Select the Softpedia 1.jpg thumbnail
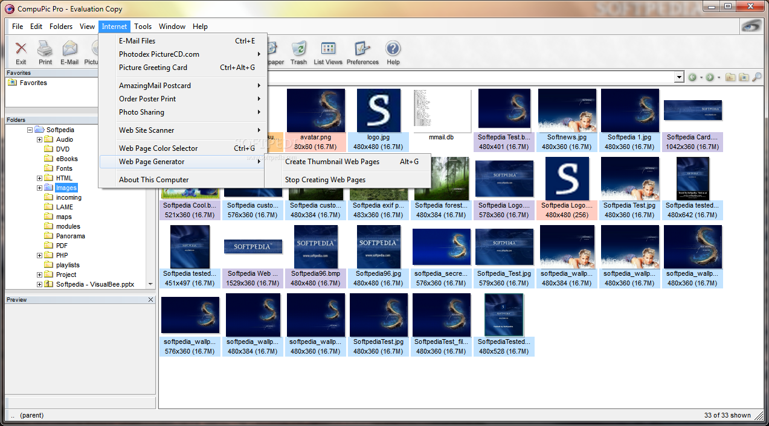Image resolution: width=769 pixels, height=426 pixels. pyautogui.click(x=630, y=111)
